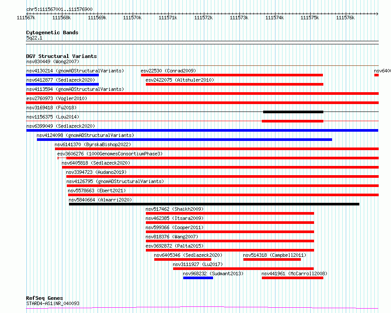
Task: Click the 111576k ruler mark
Action: [x=345, y=18]
